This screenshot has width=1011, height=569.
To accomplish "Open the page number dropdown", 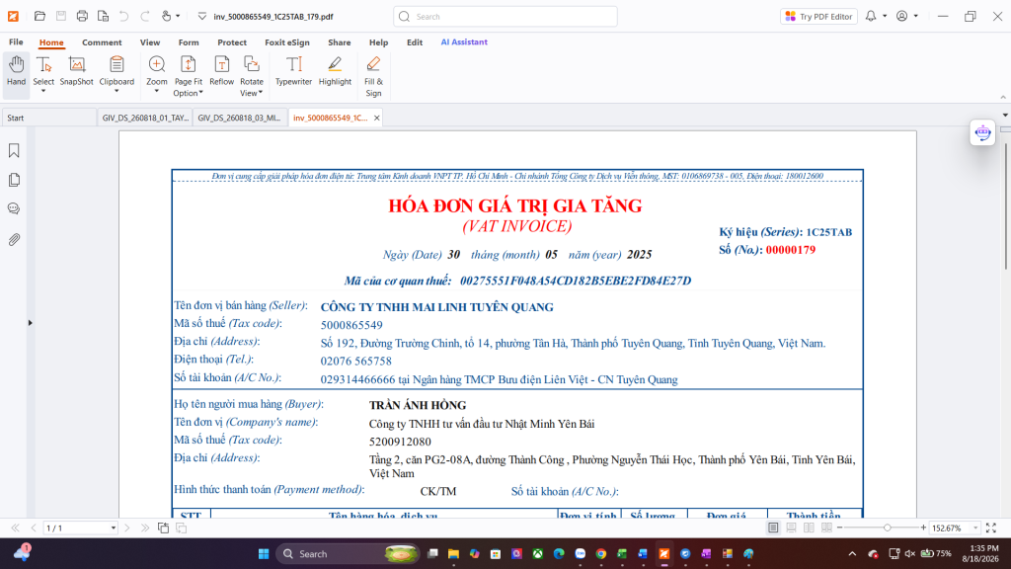I will (113, 528).
